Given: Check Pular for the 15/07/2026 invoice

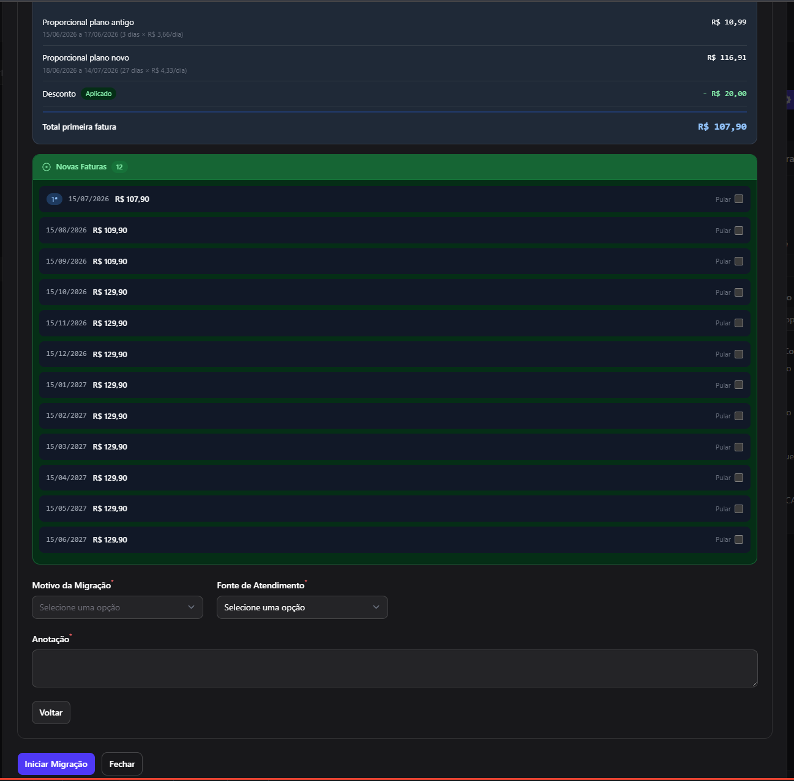Looking at the screenshot, I should [739, 199].
